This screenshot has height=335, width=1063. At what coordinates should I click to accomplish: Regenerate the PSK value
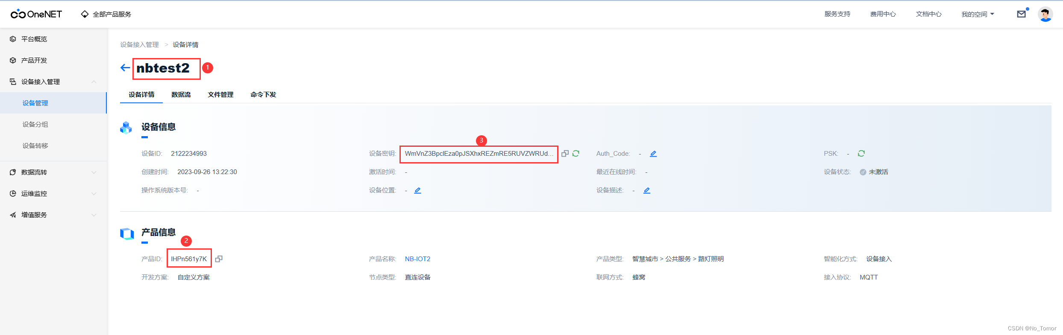tap(861, 153)
